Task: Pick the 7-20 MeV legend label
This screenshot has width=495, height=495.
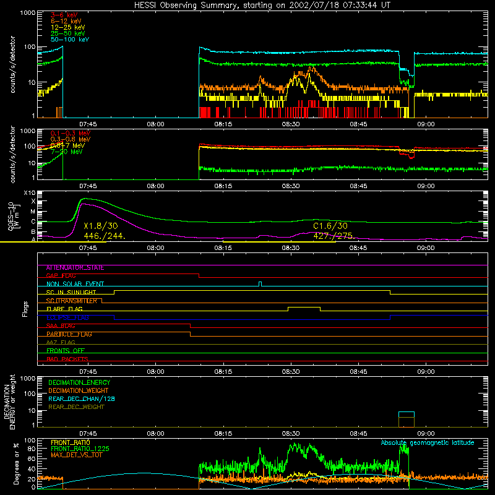Action: coord(66,152)
